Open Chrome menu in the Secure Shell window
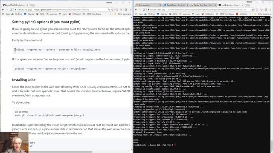This screenshot has height=153, width=273. coord(270,10)
